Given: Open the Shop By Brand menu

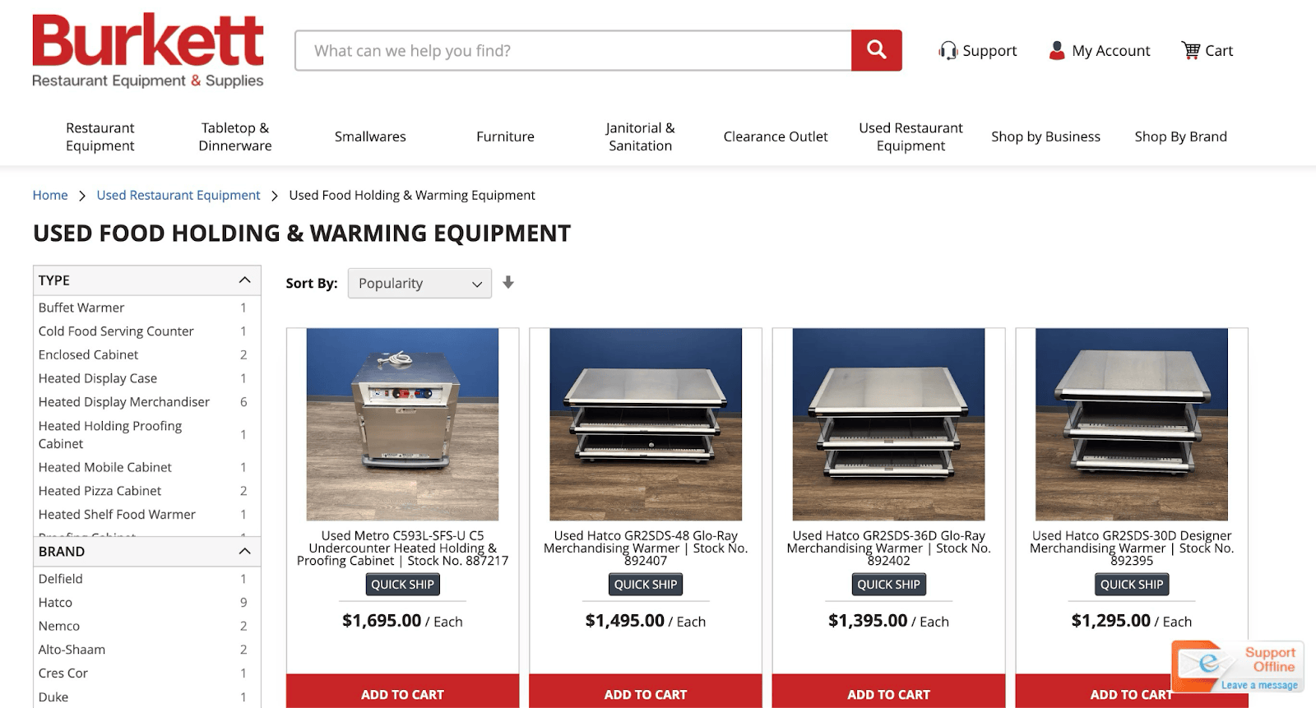Looking at the screenshot, I should pyautogui.click(x=1180, y=137).
